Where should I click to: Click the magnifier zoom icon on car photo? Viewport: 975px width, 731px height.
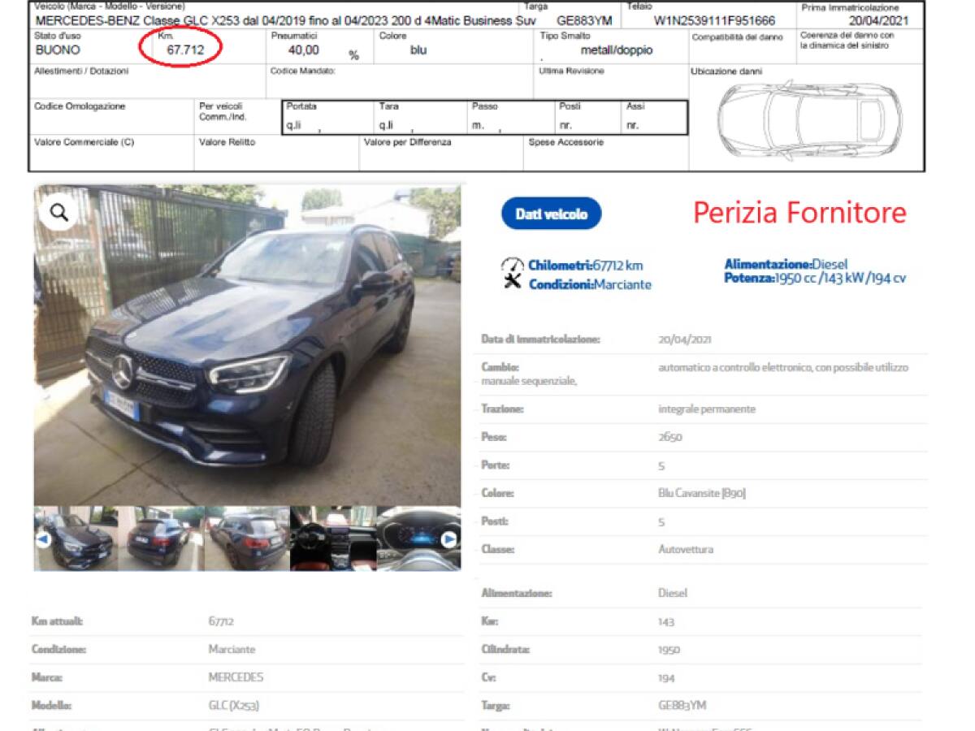click(58, 213)
